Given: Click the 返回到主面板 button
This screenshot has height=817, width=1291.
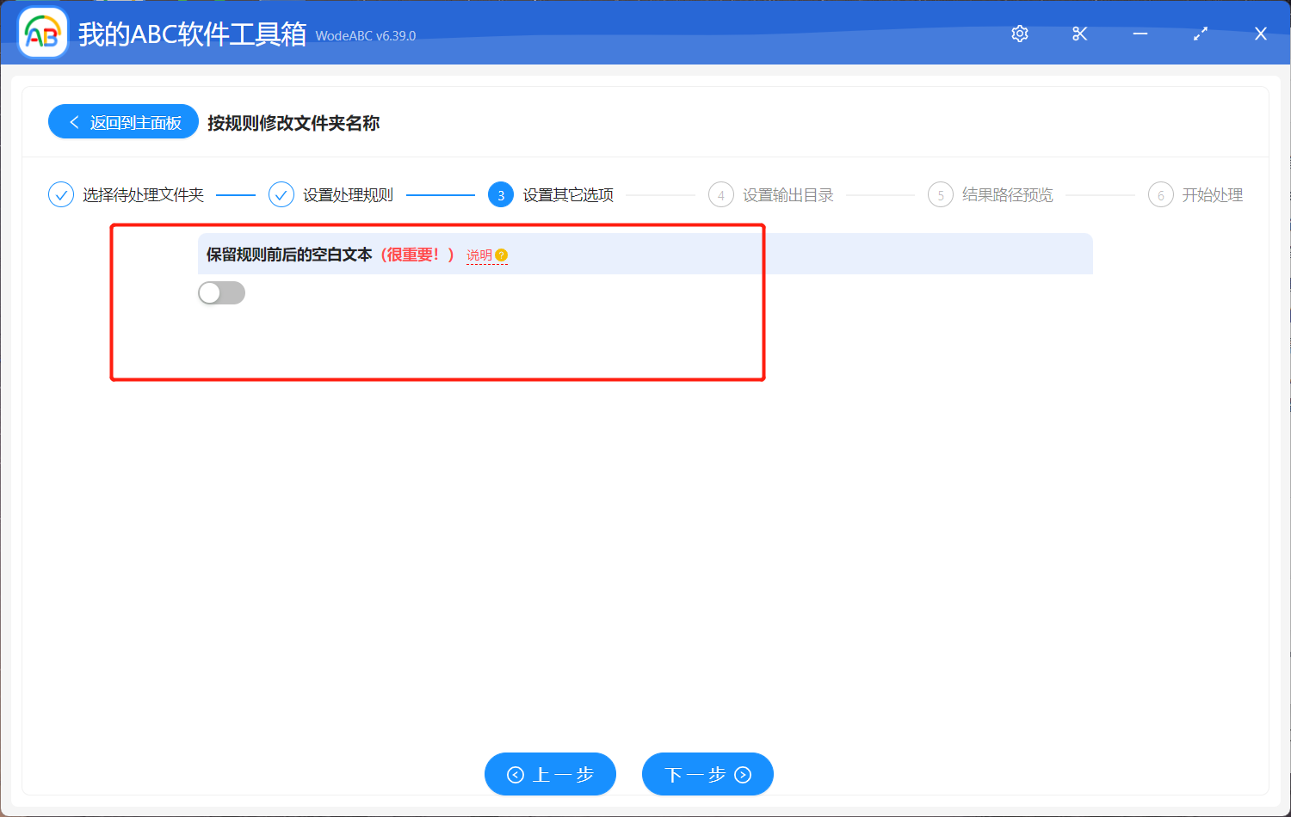Looking at the screenshot, I should [122, 121].
